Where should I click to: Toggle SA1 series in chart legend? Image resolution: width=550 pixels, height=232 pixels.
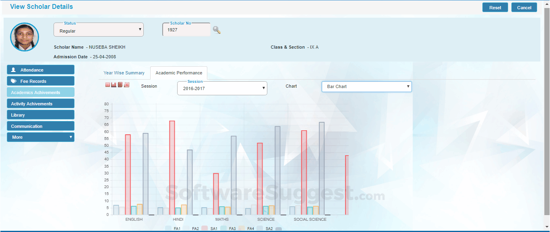click(x=209, y=229)
